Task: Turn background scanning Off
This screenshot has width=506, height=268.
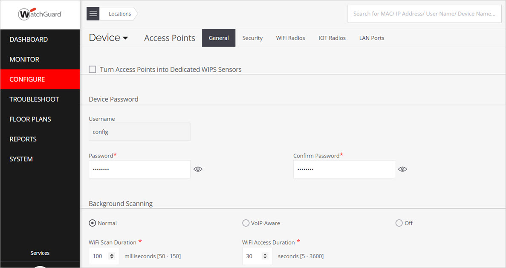Action: pyautogui.click(x=399, y=223)
